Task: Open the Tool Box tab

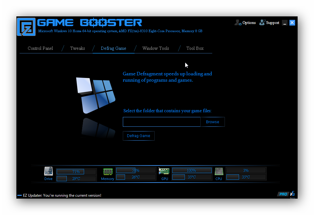Action: click(195, 48)
